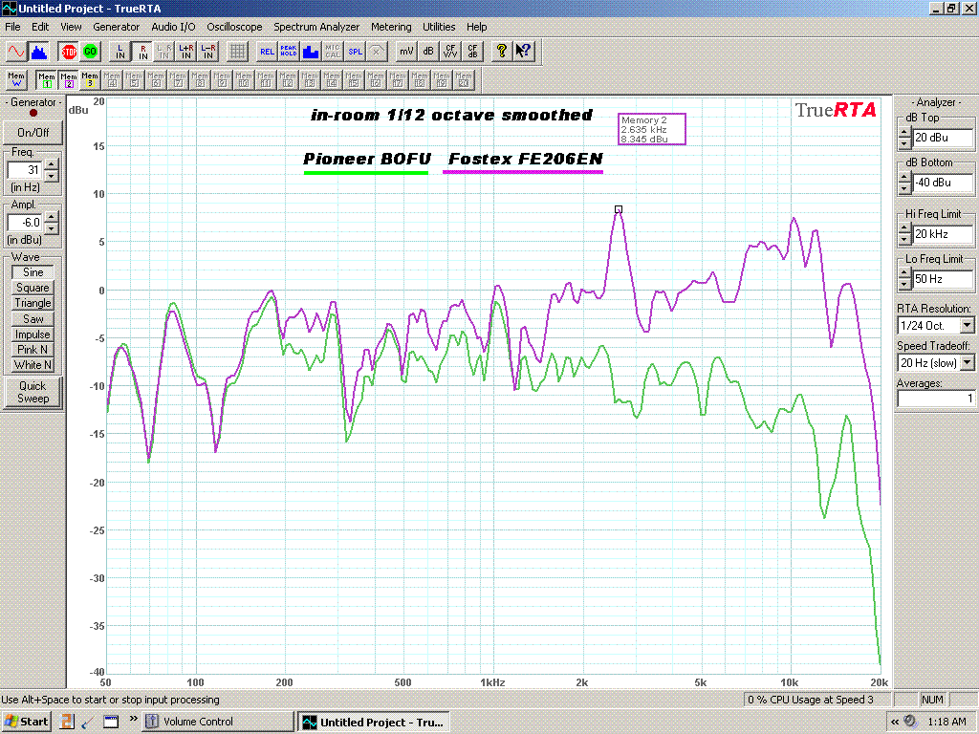979x734 pixels.
Task: Open the Speed Tradeoff dropdown
Action: 968,362
